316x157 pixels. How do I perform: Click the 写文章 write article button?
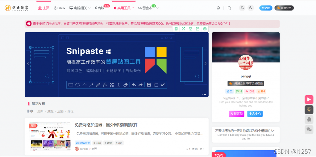[266, 8]
